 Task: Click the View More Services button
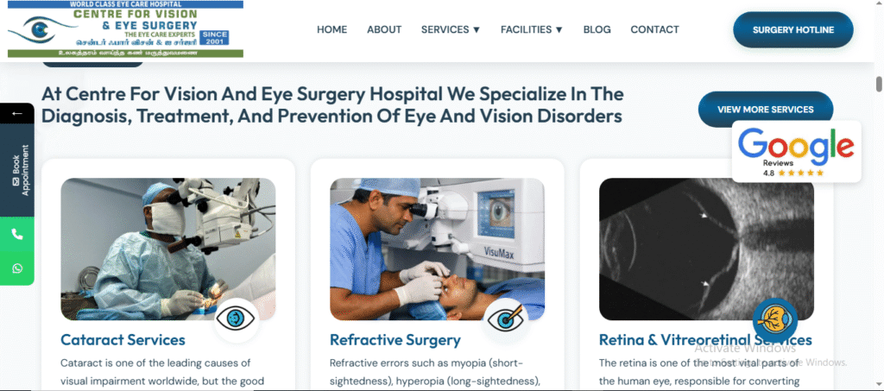tap(765, 110)
